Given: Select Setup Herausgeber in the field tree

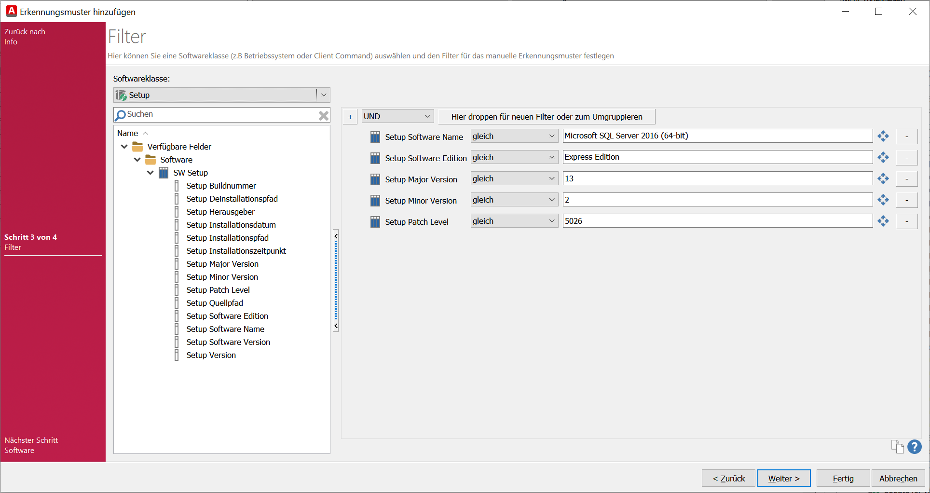Looking at the screenshot, I should tap(220, 212).
